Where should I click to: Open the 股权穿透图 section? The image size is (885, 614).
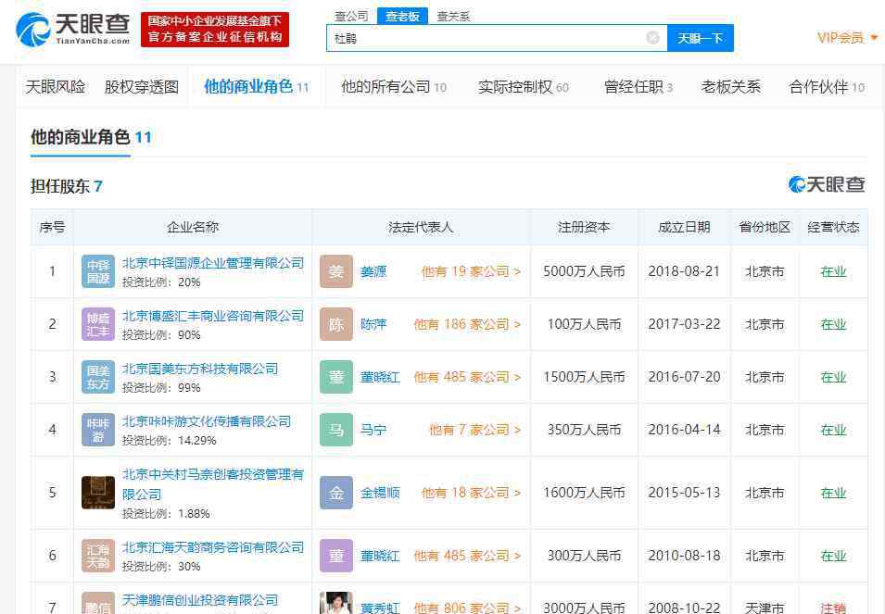click(142, 87)
